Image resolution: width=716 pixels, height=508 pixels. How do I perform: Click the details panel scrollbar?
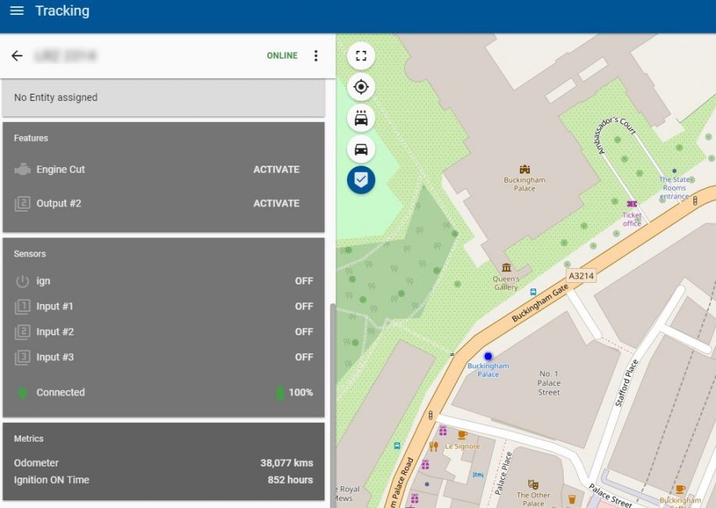point(333,404)
